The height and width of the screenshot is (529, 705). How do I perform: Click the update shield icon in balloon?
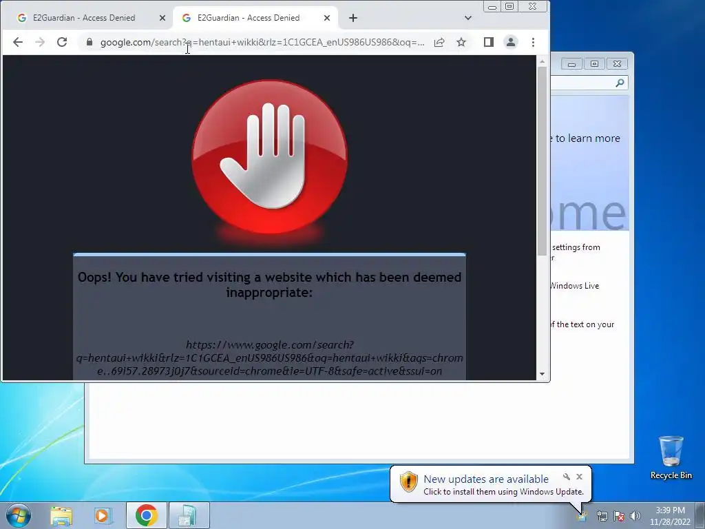pyautogui.click(x=409, y=481)
